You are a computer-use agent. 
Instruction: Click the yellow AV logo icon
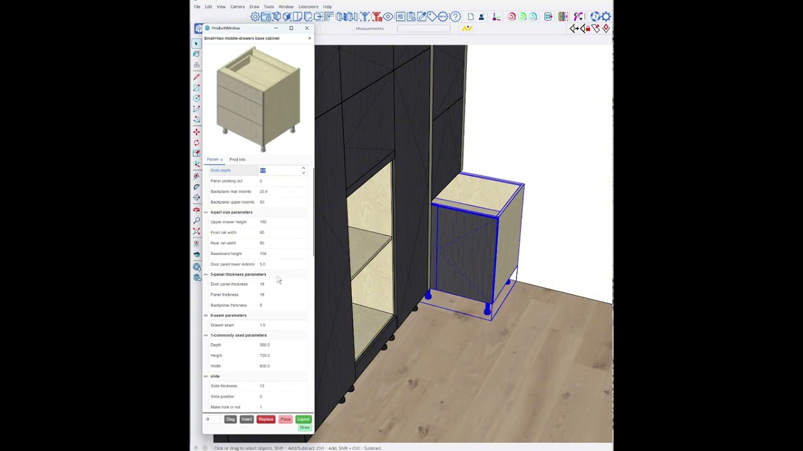(x=467, y=28)
